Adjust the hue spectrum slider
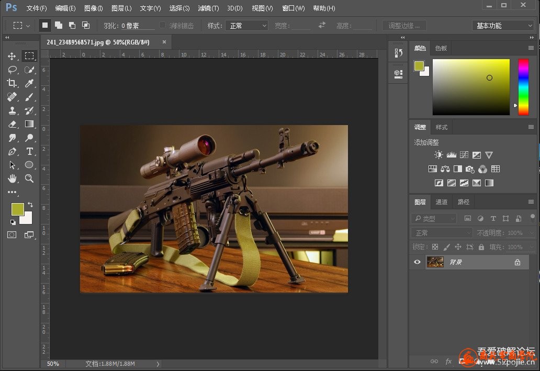The height and width of the screenshot is (371, 540). coord(523,87)
